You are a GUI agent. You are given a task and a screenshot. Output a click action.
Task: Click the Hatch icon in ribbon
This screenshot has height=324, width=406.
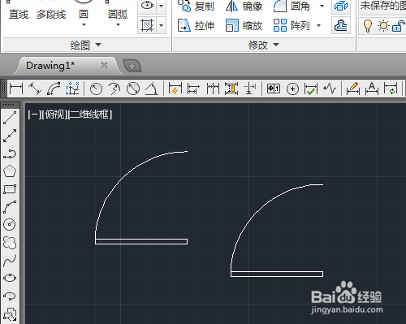click(x=147, y=25)
